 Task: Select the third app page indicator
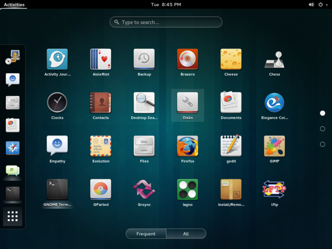pyautogui.click(x=323, y=144)
